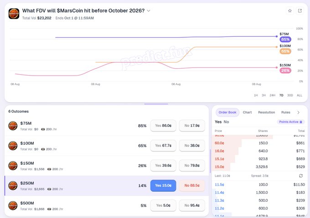Screen dimensions: 310x218
Task: Open the Rules tab
Action: tap(286, 112)
